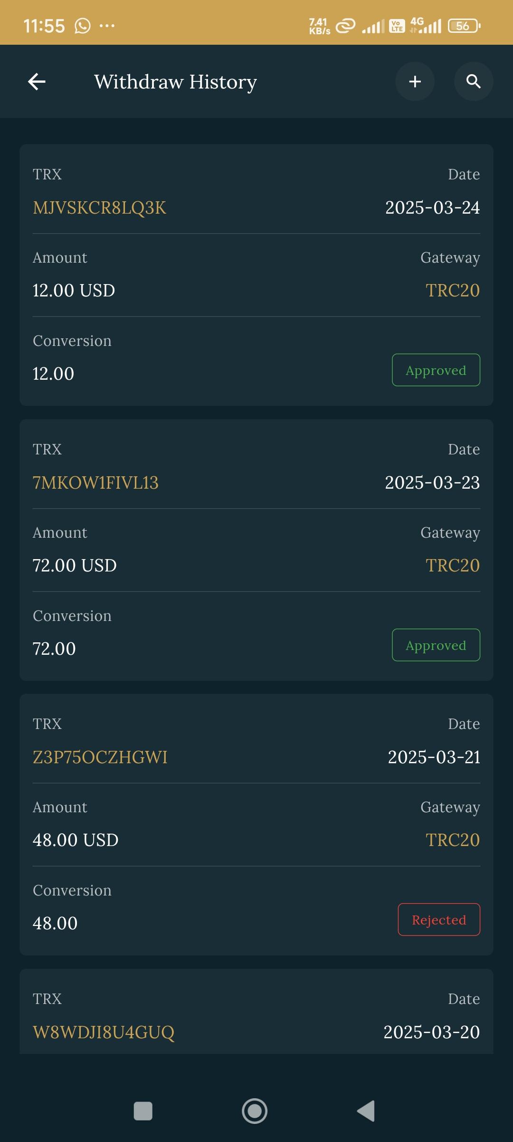Open transaction 7MKOW1FIVL13

click(95, 483)
